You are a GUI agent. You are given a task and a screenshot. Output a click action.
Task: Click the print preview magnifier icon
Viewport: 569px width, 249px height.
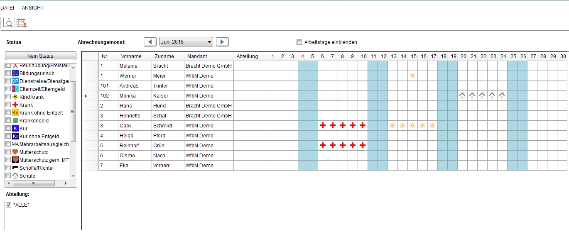click(8, 23)
